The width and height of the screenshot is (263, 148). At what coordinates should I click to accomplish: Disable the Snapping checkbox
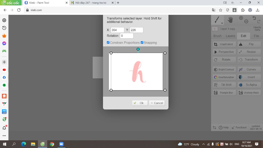(142, 43)
